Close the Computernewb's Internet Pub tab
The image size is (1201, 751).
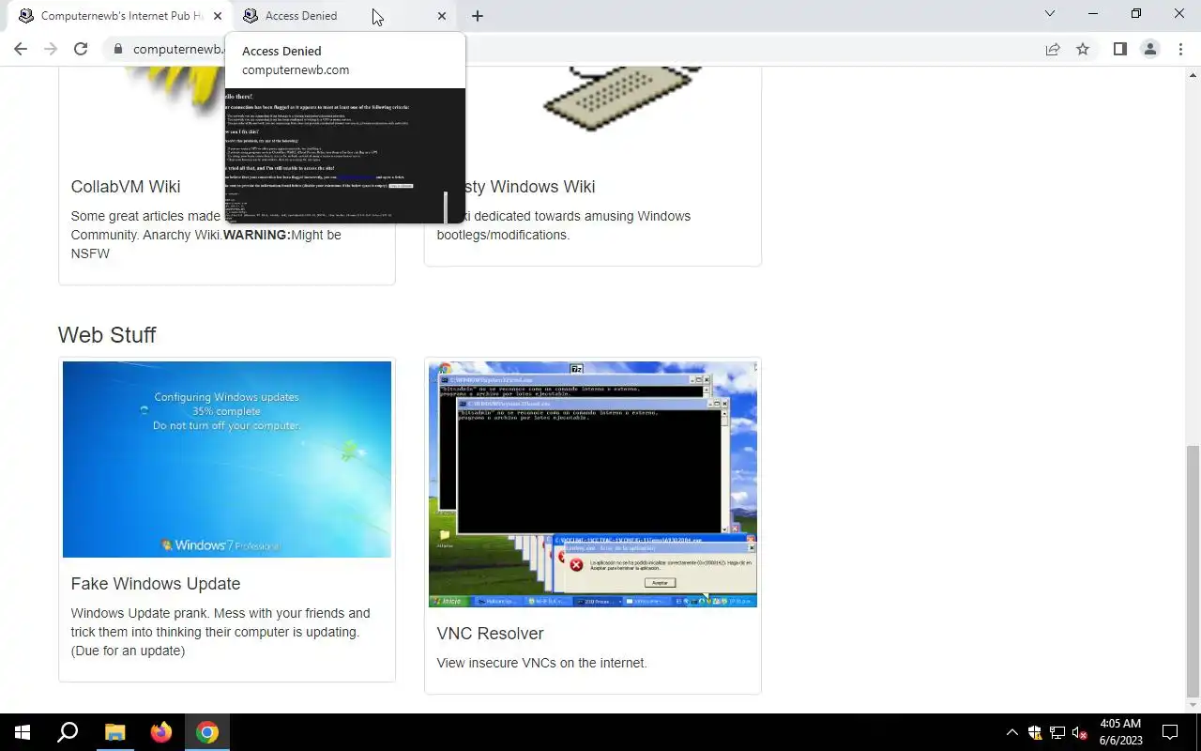(217, 16)
